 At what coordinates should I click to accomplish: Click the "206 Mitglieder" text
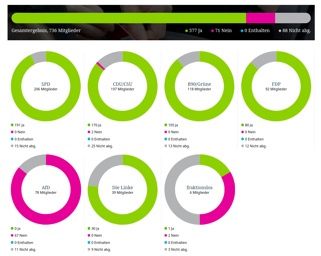(x=46, y=89)
